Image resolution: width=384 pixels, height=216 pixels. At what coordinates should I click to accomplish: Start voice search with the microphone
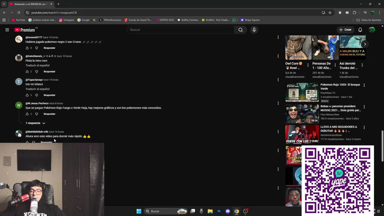click(x=254, y=30)
